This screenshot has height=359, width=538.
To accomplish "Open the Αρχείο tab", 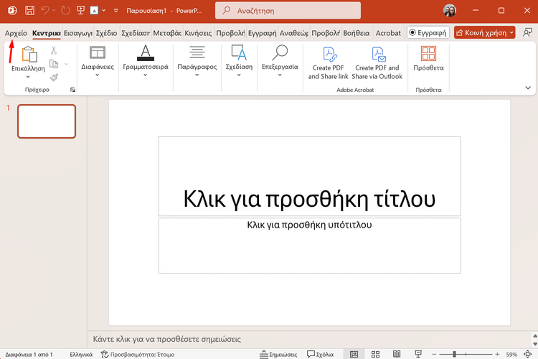I will pos(16,33).
